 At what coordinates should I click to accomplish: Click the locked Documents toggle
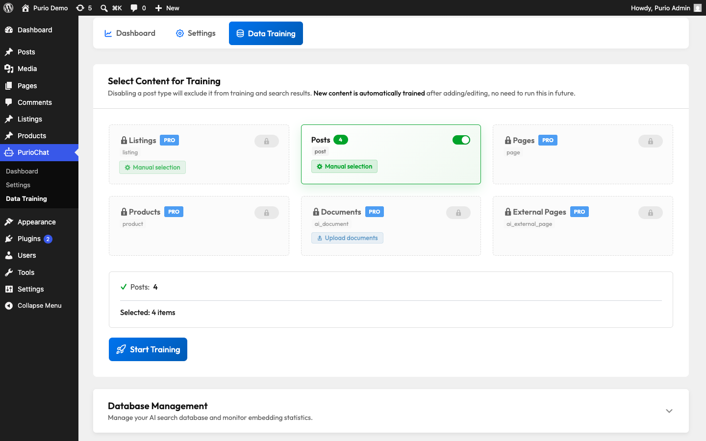pos(458,213)
